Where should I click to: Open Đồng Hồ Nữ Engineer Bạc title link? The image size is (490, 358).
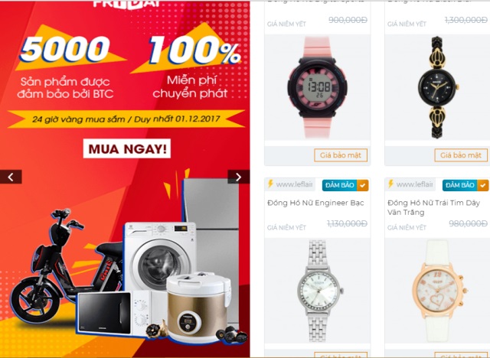(x=315, y=203)
